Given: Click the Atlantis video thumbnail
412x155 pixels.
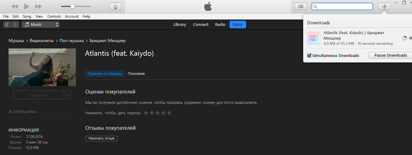Looking at the screenshot, I should (x=42, y=67).
